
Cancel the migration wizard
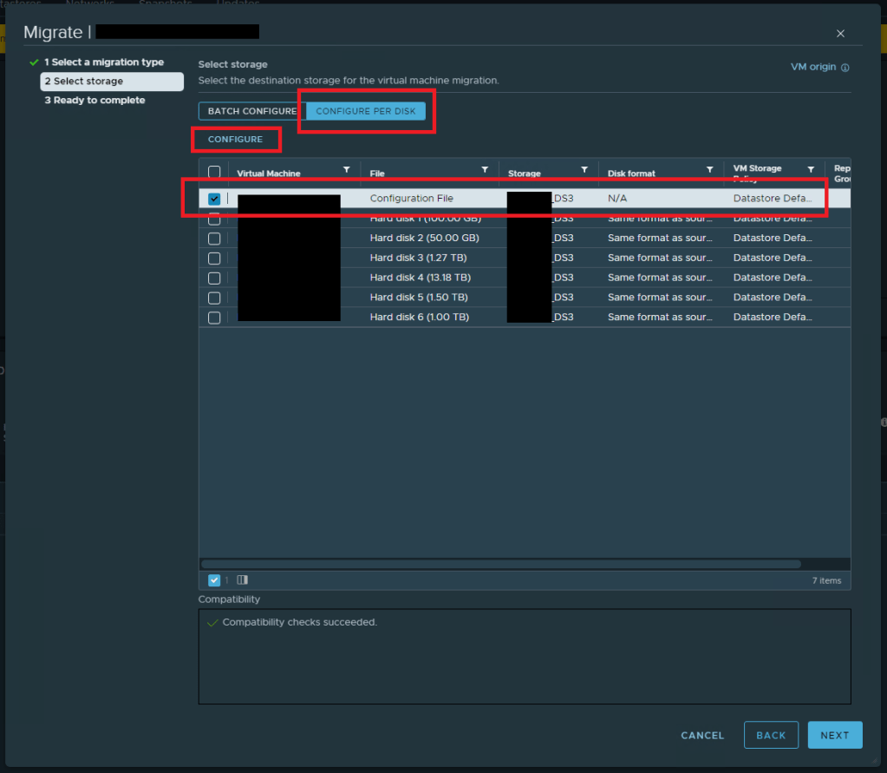click(702, 735)
